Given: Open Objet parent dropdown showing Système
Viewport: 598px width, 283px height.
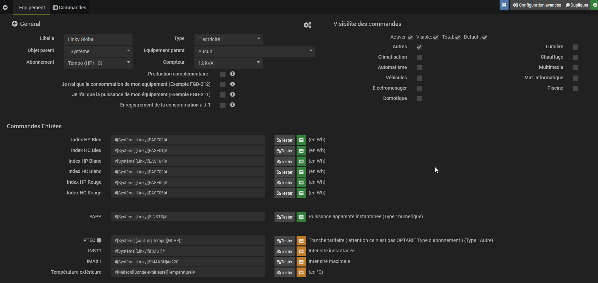Looking at the screenshot, I should click(98, 51).
